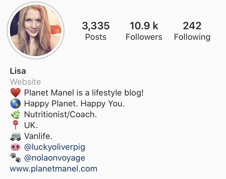Click the Planet Manel lifestyle blog line
The height and width of the screenshot is (179, 226).
[77, 93]
